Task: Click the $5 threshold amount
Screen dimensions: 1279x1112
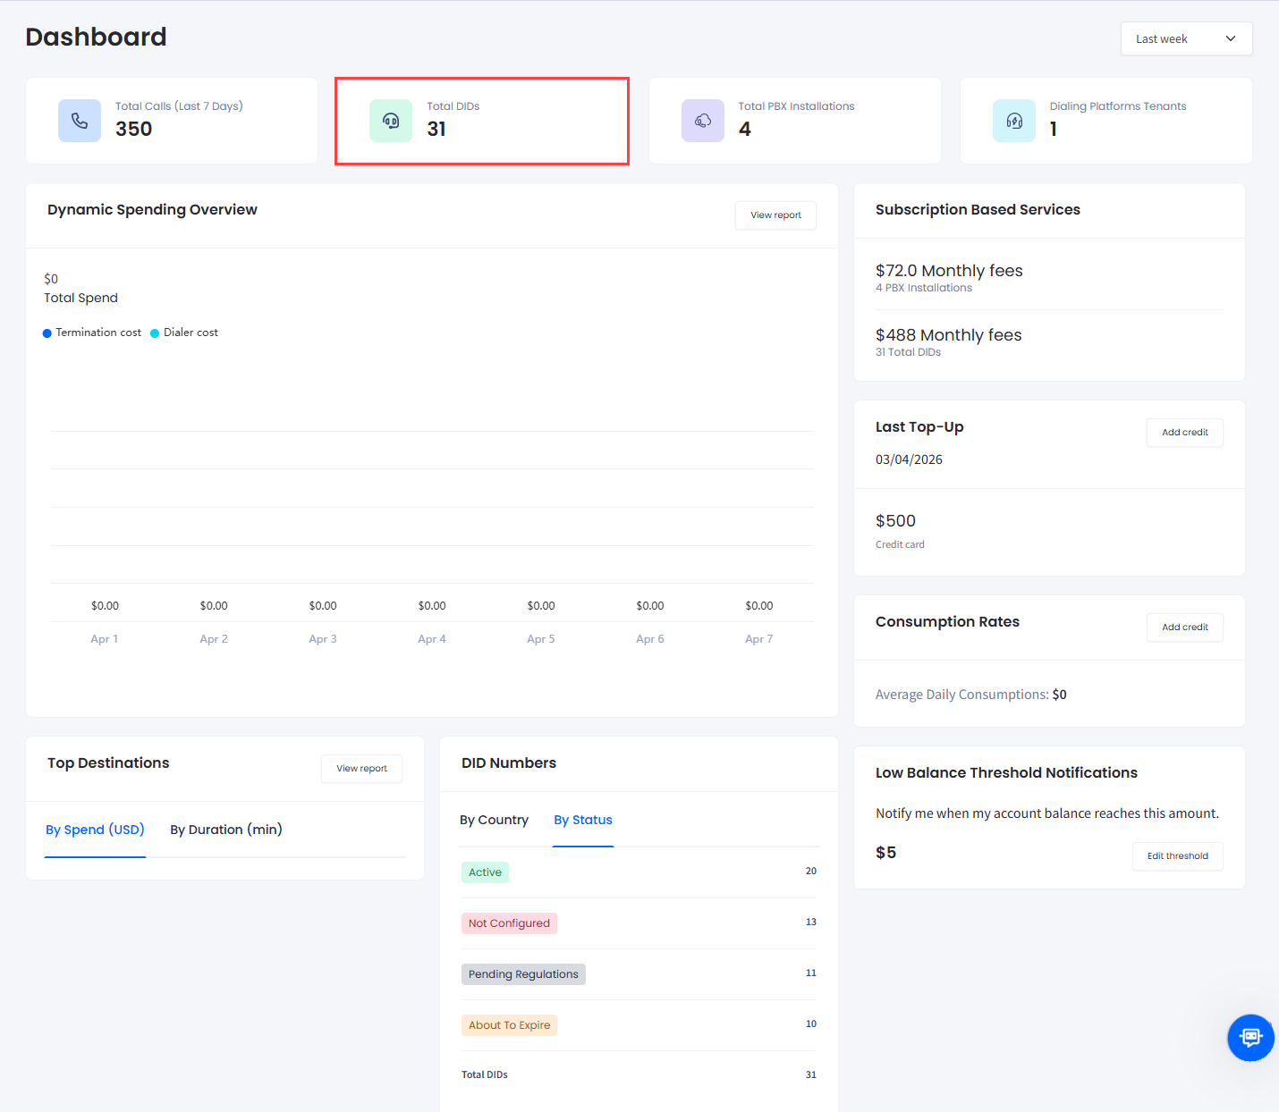Action: coord(885,853)
